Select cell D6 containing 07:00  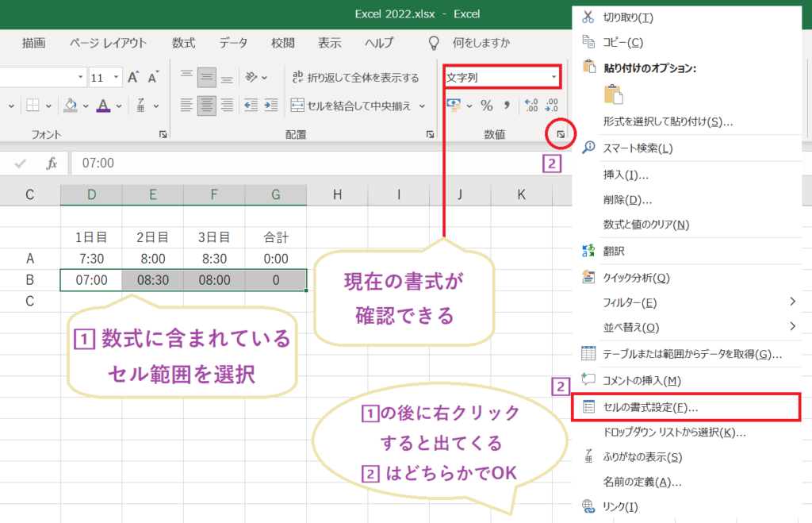tap(91, 280)
